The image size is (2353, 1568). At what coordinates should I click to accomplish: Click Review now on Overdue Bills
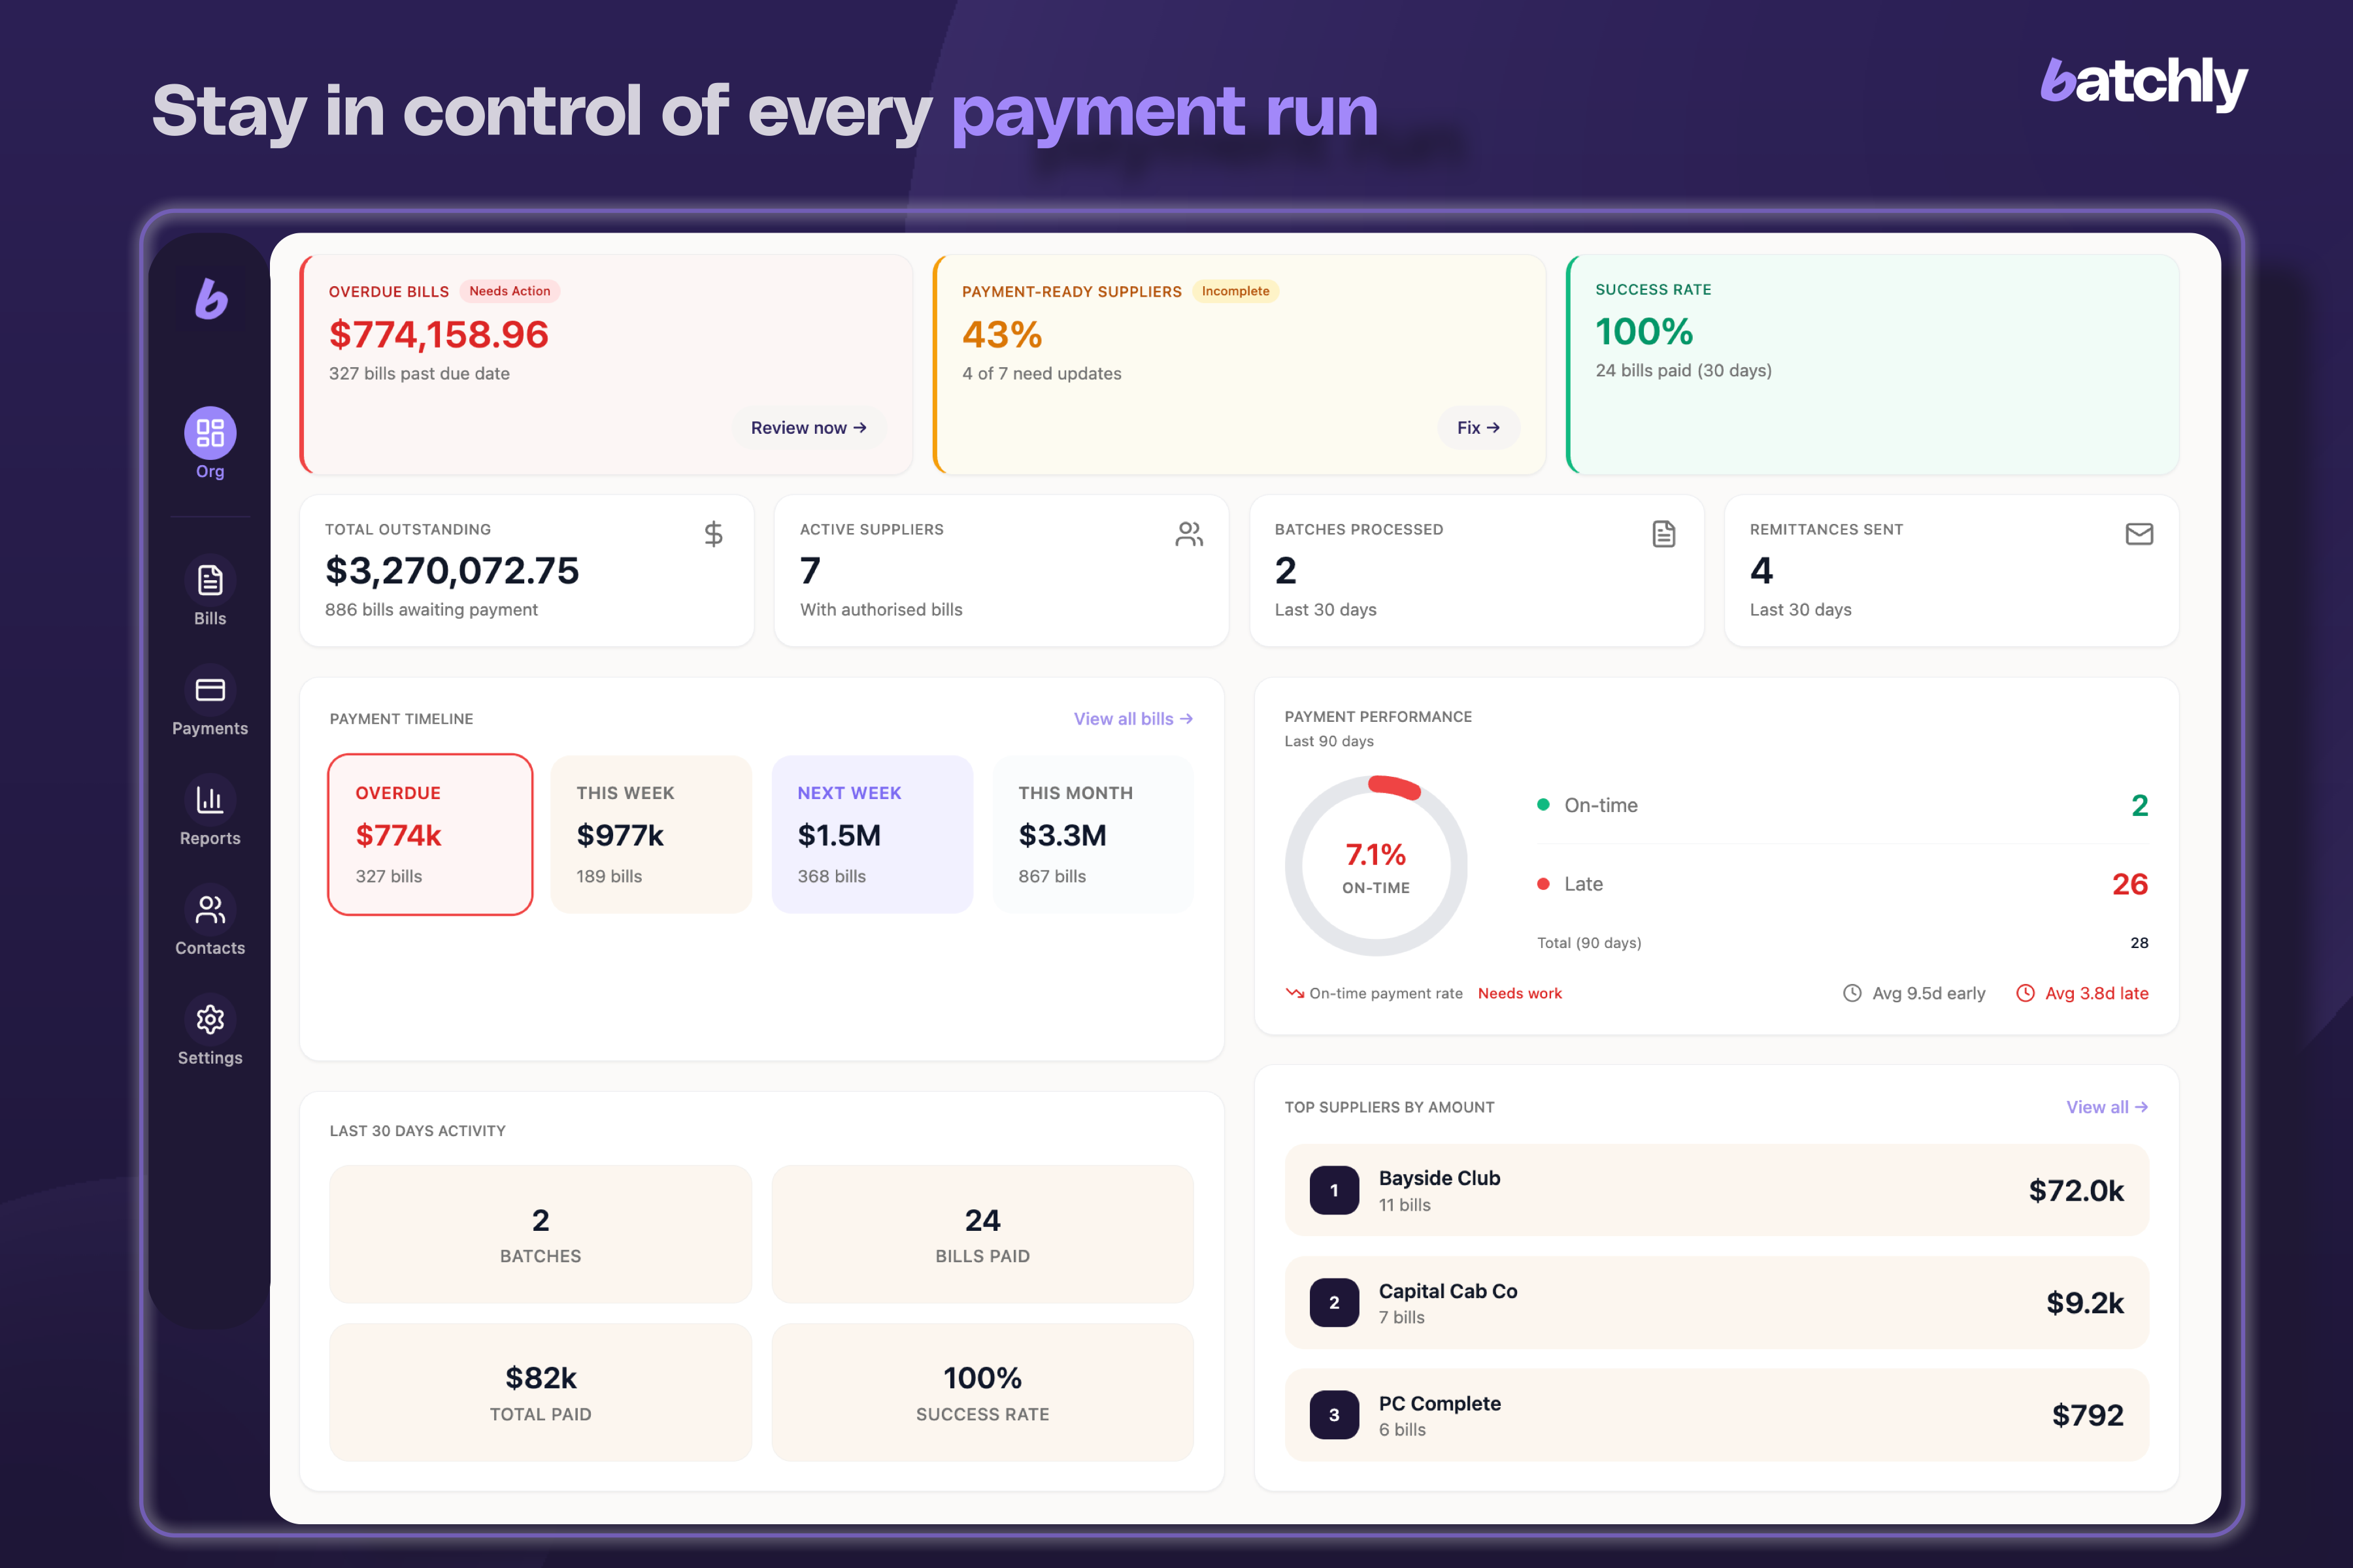tap(809, 427)
